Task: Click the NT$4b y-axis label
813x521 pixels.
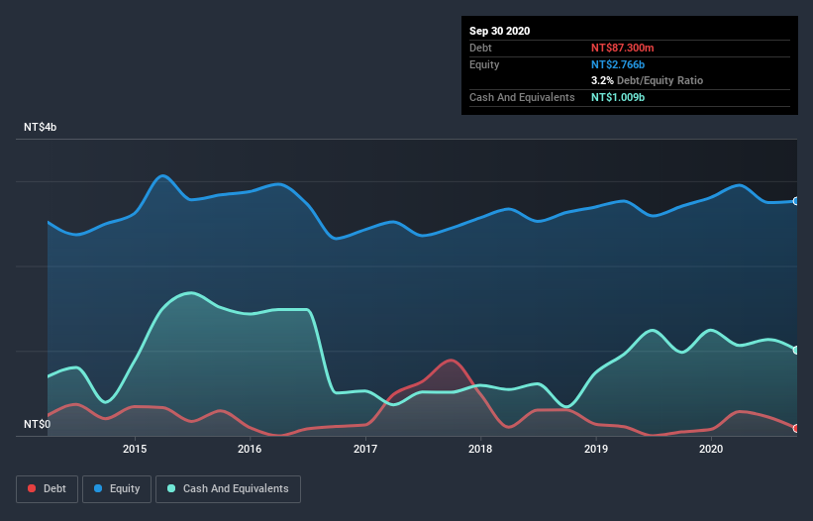Action: [x=40, y=127]
